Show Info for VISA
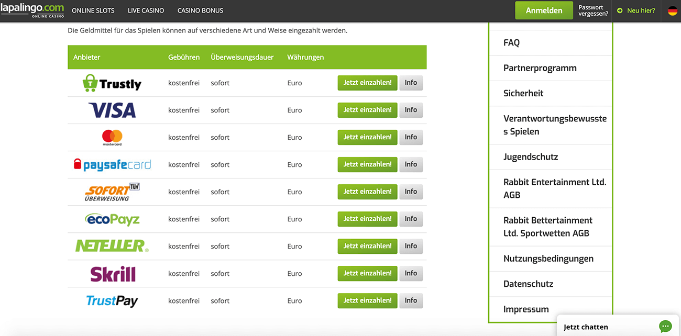Viewport: 681px width, 336px height. [411, 110]
